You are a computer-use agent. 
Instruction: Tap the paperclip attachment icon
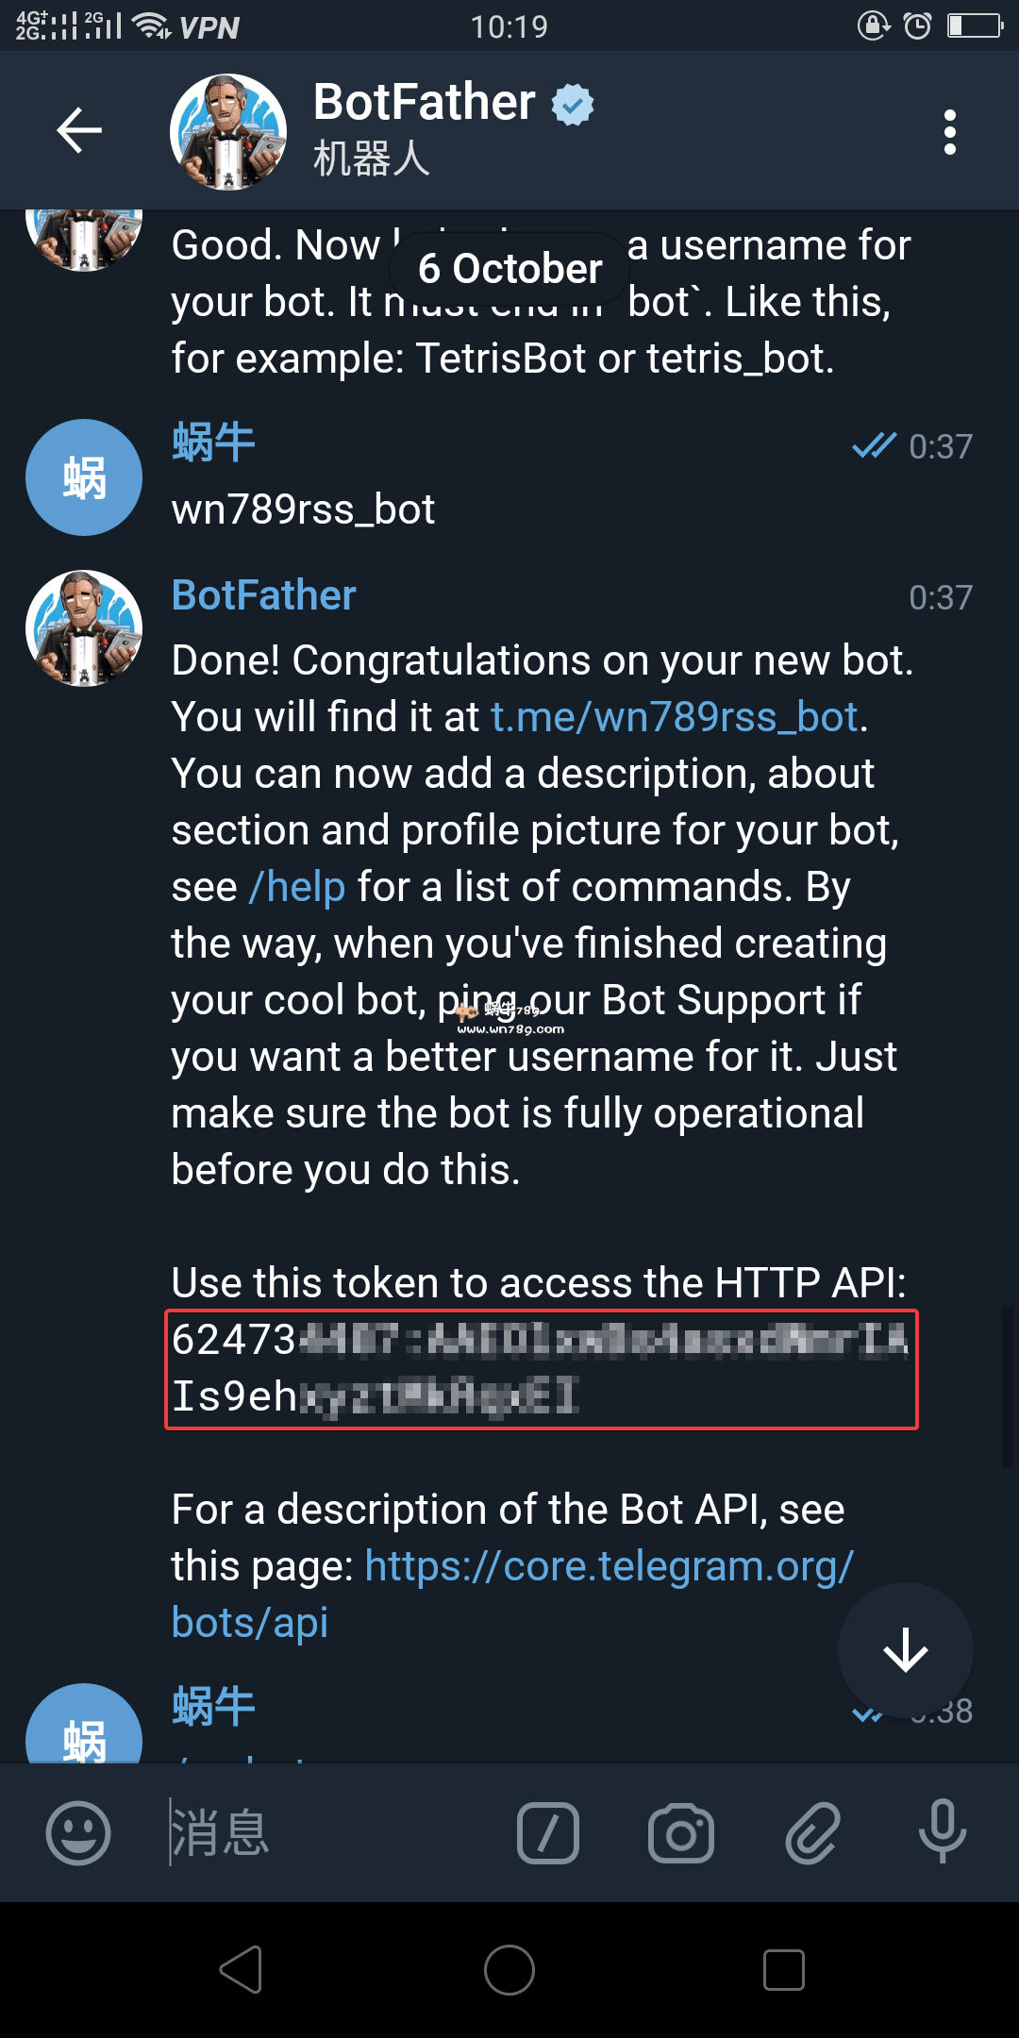(x=812, y=1833)
